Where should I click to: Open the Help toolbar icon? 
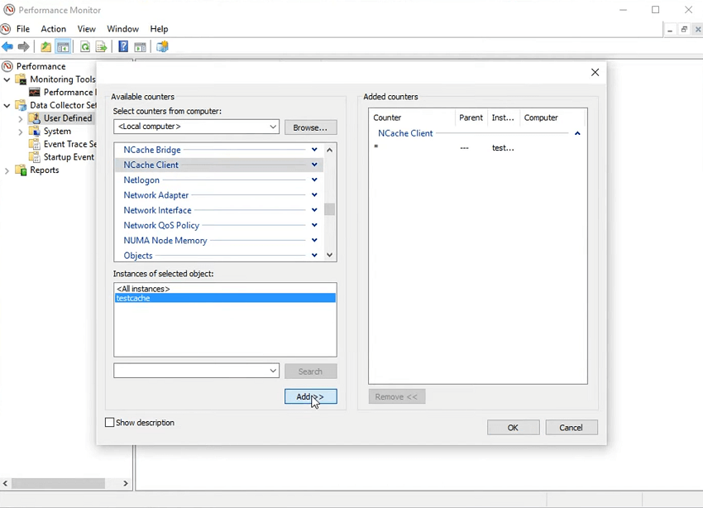pyautogui.click(x=123, y=46)
